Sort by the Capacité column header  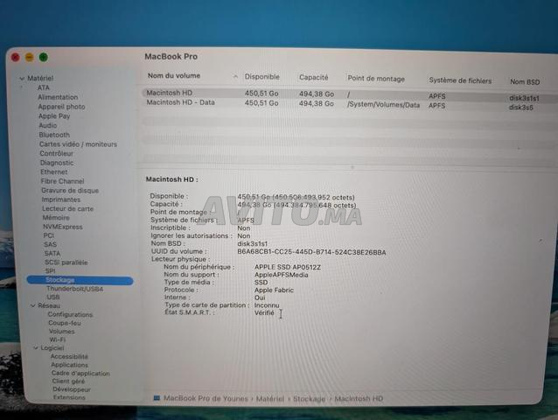coord(314,78)
